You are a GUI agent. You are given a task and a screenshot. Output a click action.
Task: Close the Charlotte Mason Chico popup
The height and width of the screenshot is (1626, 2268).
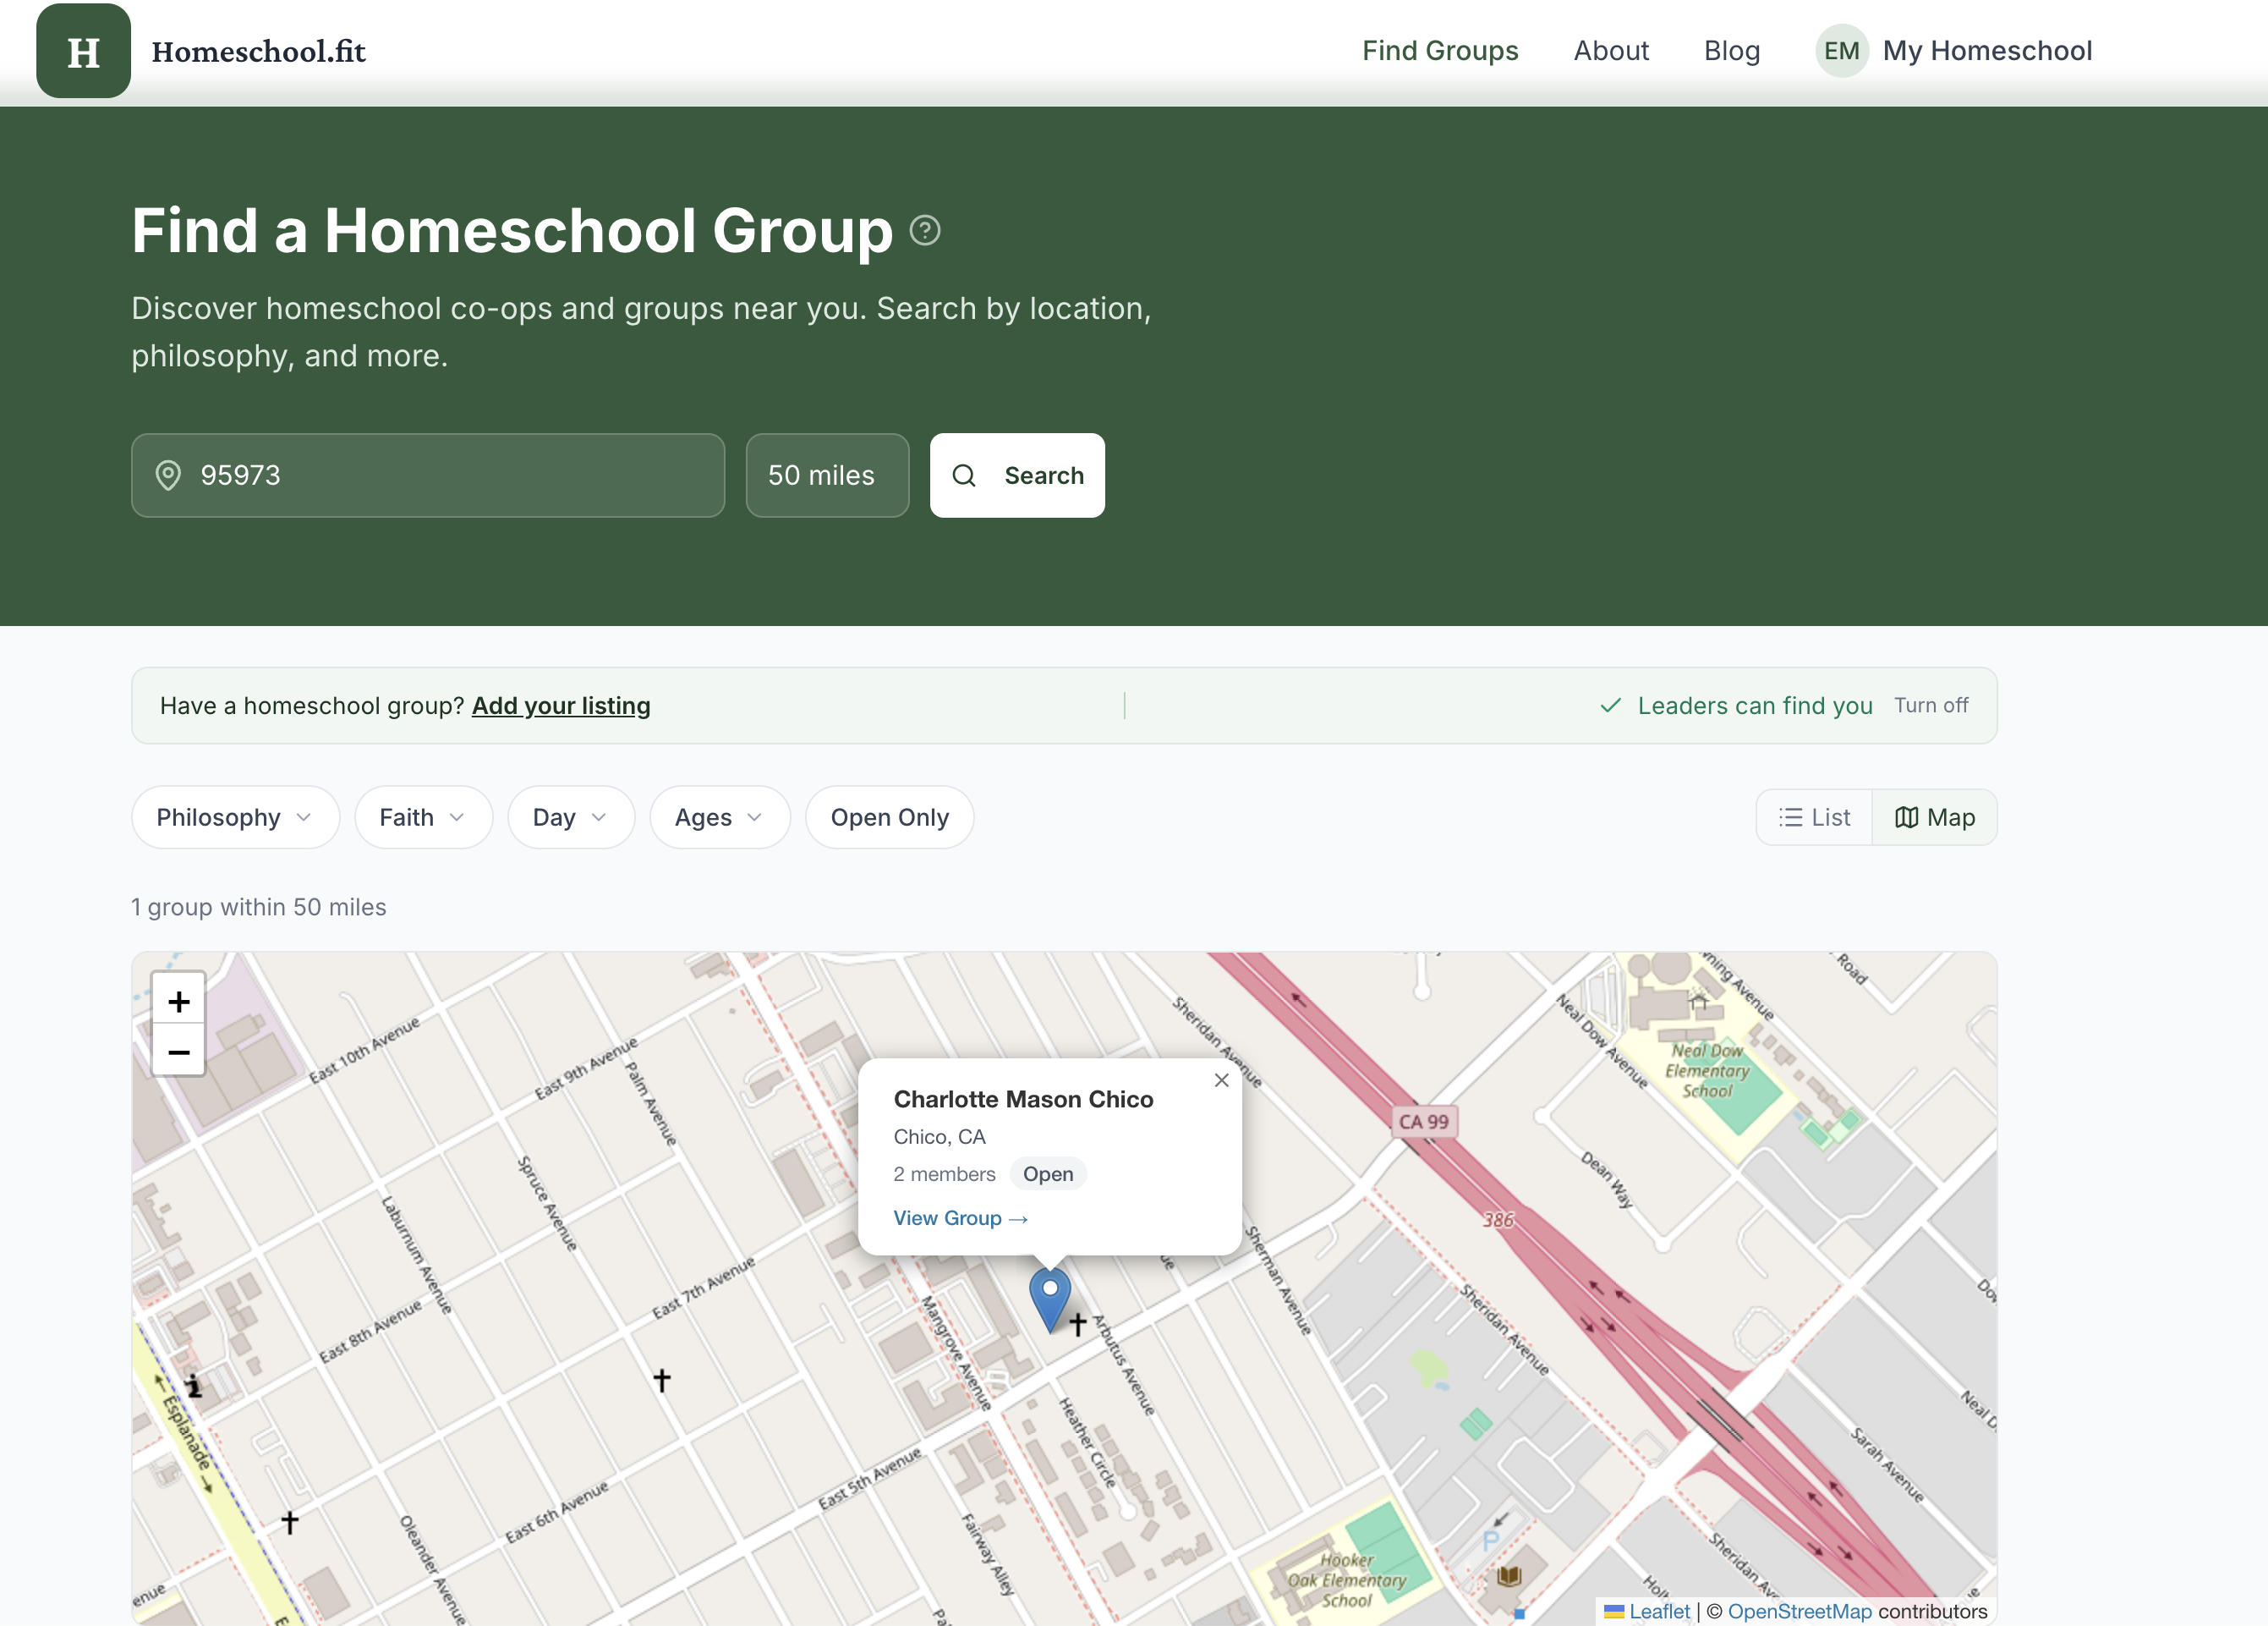[1221, 1080]
